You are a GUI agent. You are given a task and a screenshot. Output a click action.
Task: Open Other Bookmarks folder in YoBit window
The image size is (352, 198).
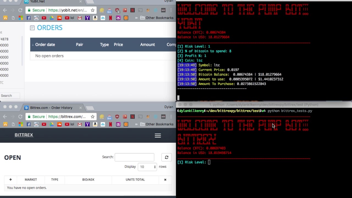(x=157, y=18)
